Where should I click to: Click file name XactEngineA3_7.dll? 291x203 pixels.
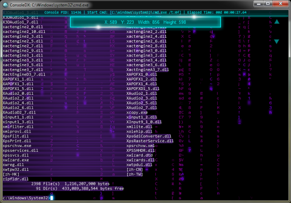click(148, 69)
